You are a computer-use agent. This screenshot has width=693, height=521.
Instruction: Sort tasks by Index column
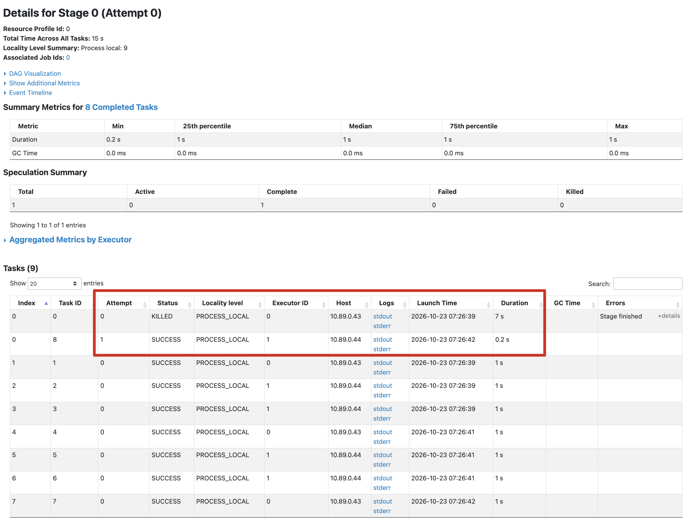coord(30,303)
